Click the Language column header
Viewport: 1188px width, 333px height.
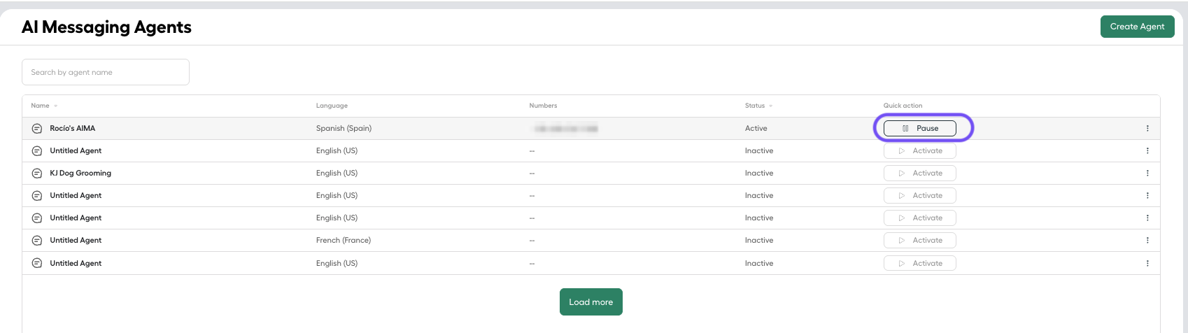[332, 106]
